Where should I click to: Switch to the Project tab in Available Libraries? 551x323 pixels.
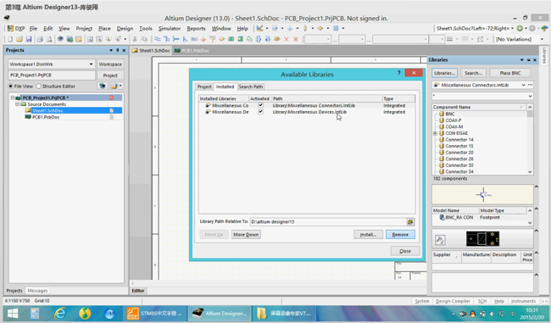pyautogui.click(x=204, y=86)
